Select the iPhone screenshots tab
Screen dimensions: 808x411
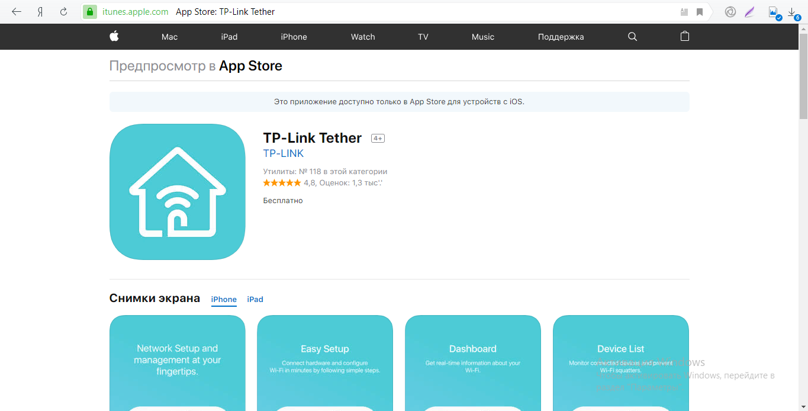(x=224, y=299)
